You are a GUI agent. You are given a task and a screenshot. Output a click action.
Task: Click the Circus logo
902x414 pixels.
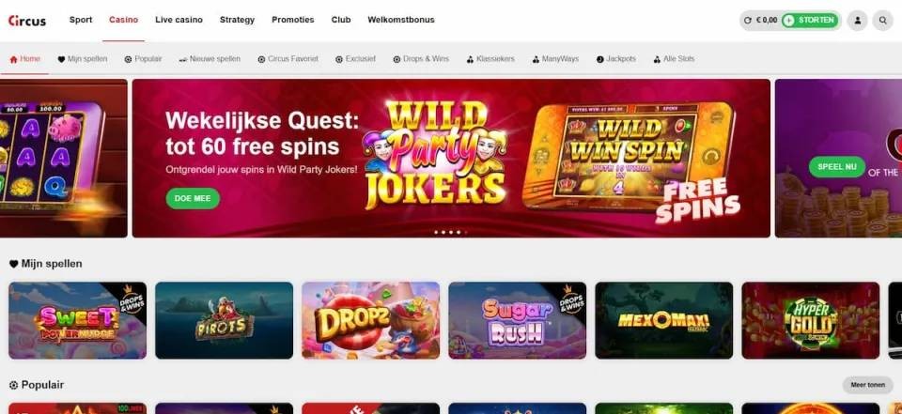[x=27, y=21]
